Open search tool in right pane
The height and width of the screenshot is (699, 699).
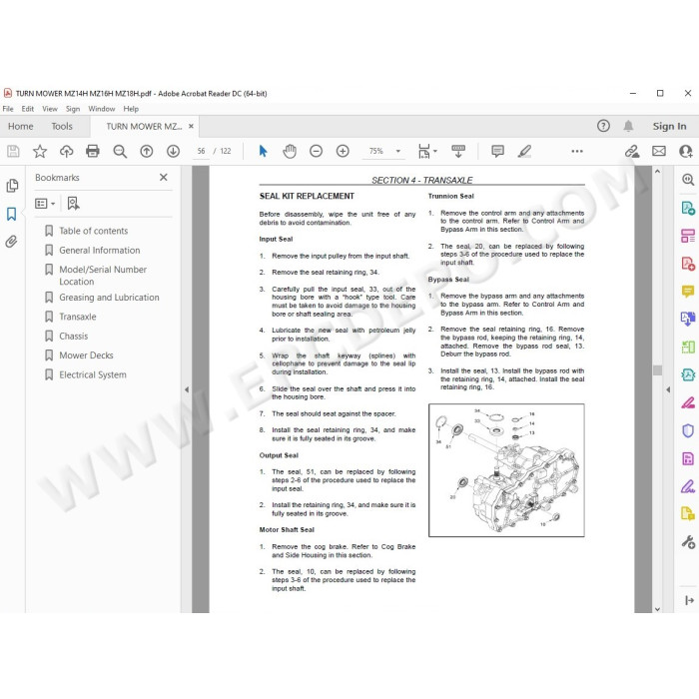pyautogui.click(x=688, y=180)
